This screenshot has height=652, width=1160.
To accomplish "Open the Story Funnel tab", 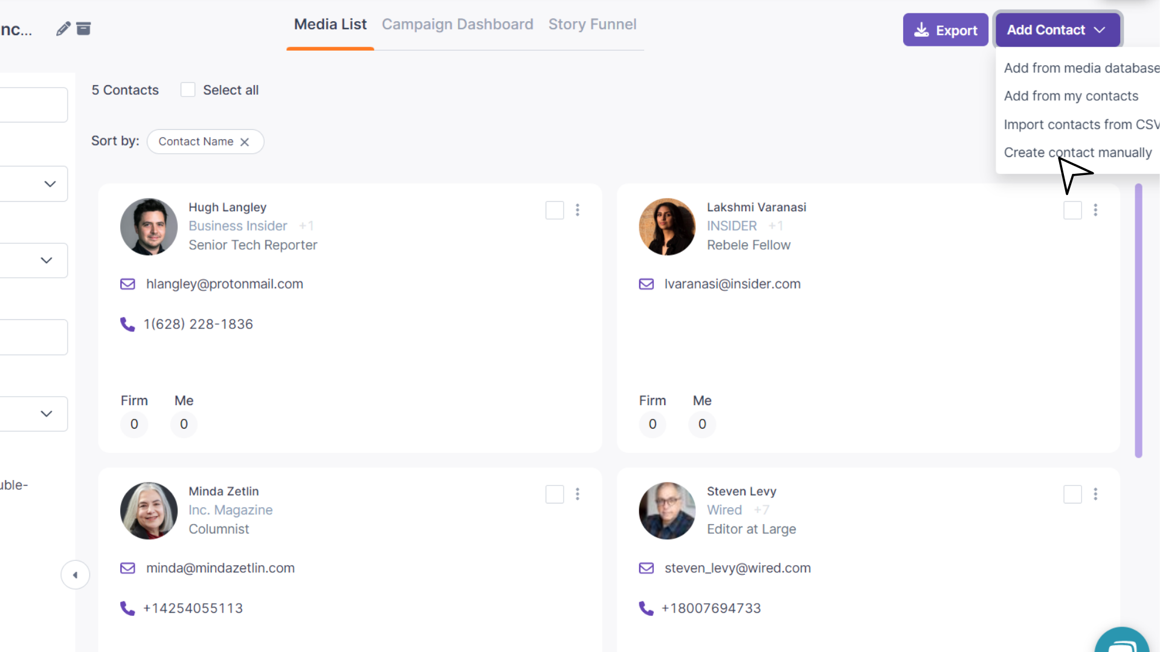I will (x=592, y=24).
